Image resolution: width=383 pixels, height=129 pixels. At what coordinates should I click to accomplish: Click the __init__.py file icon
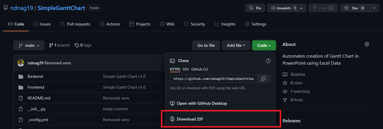pyautogui.click(x=21, y=109)
